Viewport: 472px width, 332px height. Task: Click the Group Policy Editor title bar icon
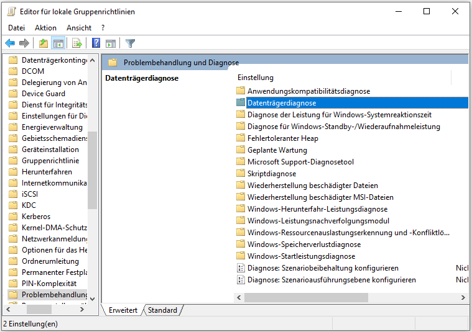click(x=11, y=12)
